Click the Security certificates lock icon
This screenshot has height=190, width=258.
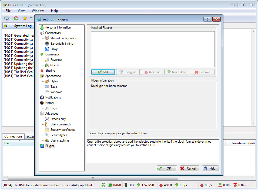[x=47, y=130]
